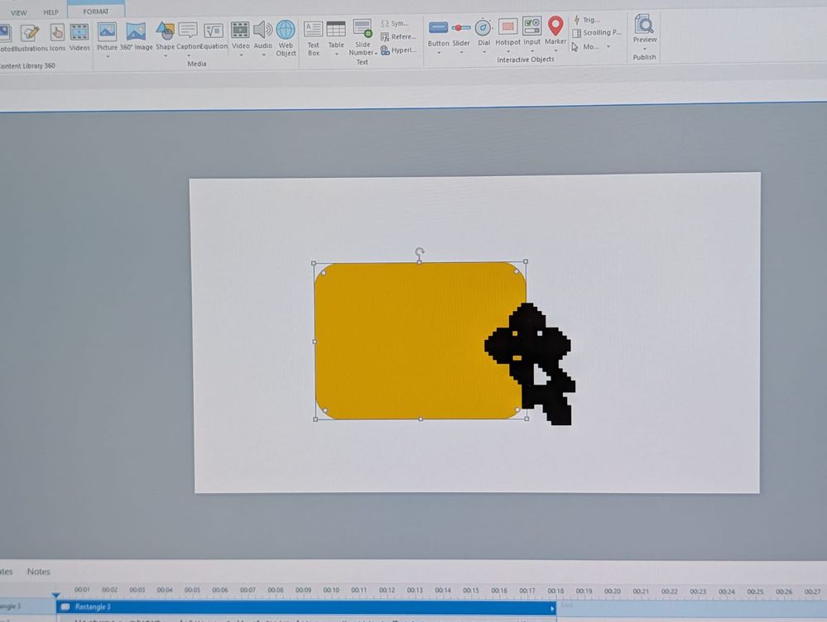
Task: Expand the Video dropdown arrow
Action: point(241,55)
